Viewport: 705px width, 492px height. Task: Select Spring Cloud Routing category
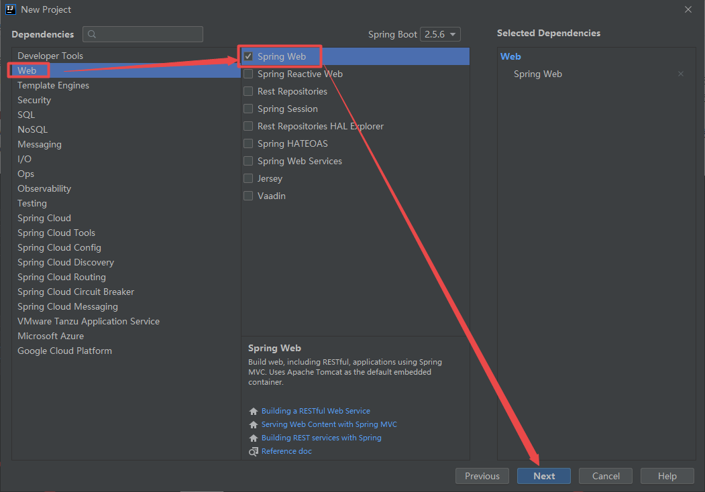coord(126,278)
